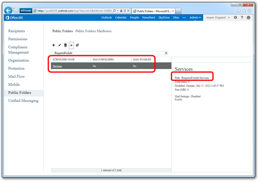258x181 pixels.
Task: Click the Path RequestsForInfo Services text
Action: pos(192,78)
